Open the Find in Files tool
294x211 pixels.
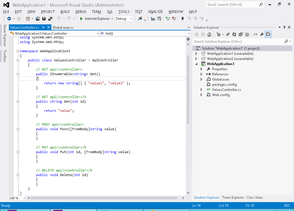[x=140, y=19]
